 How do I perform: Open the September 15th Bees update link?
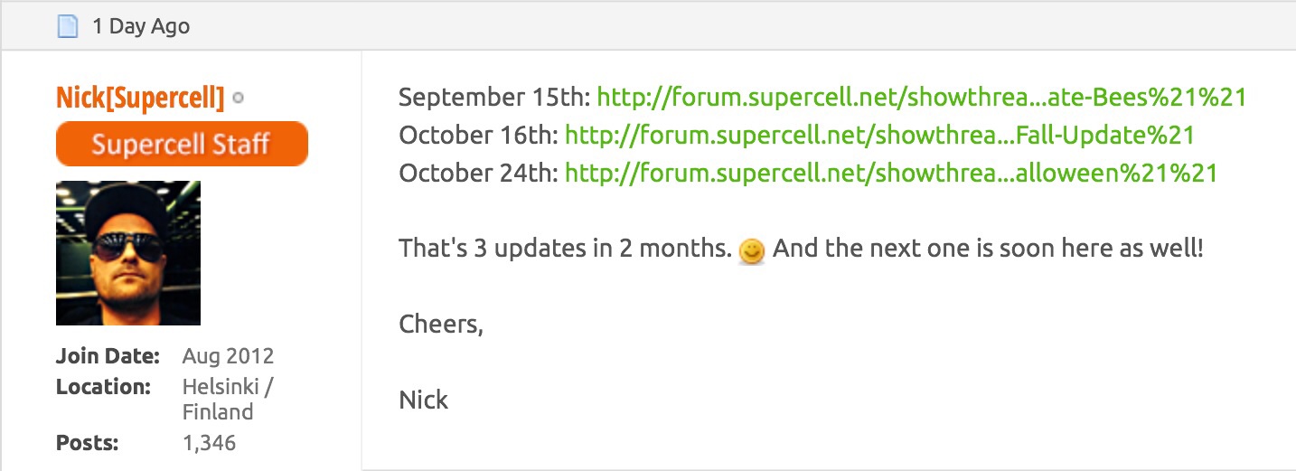click(922, 97)
